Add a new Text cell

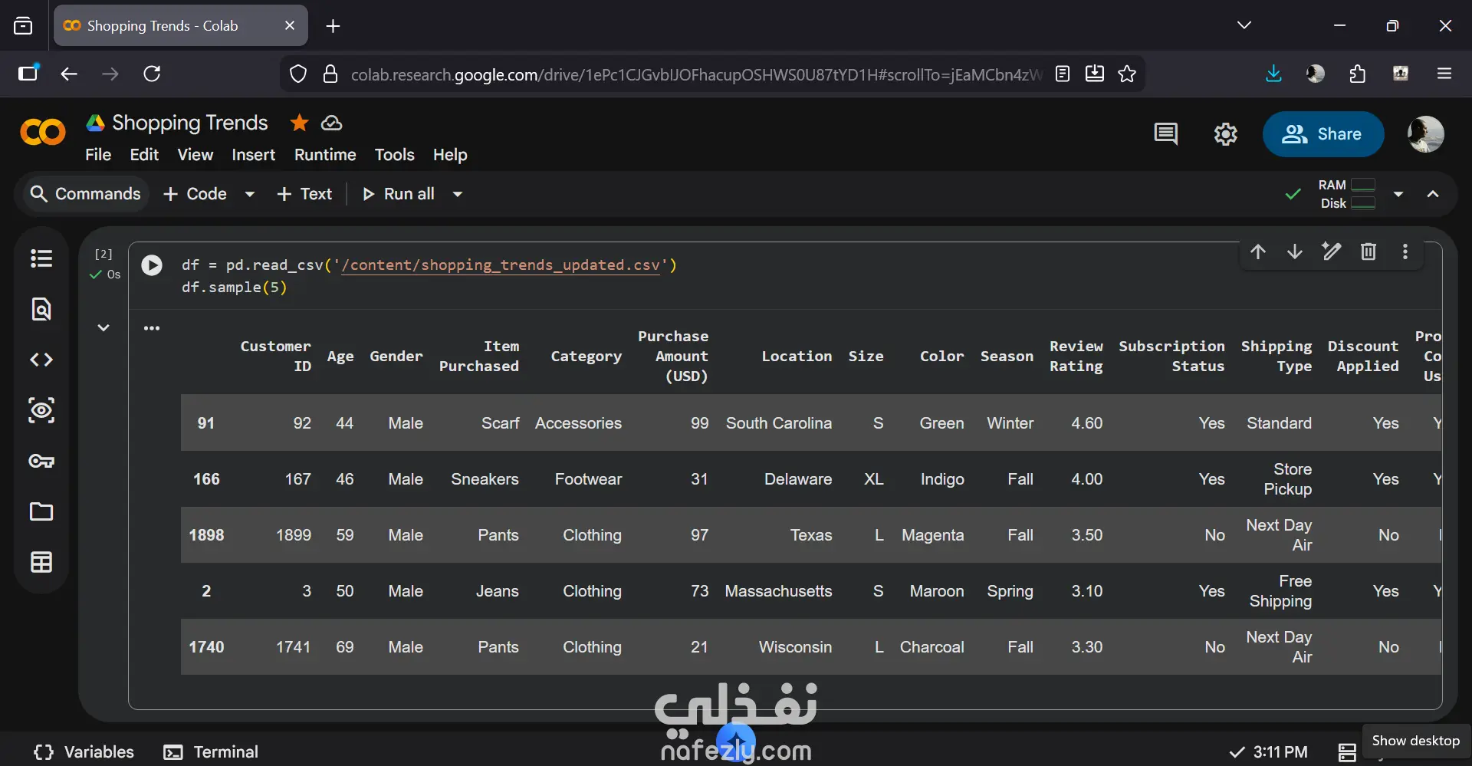tap(304, 194)
